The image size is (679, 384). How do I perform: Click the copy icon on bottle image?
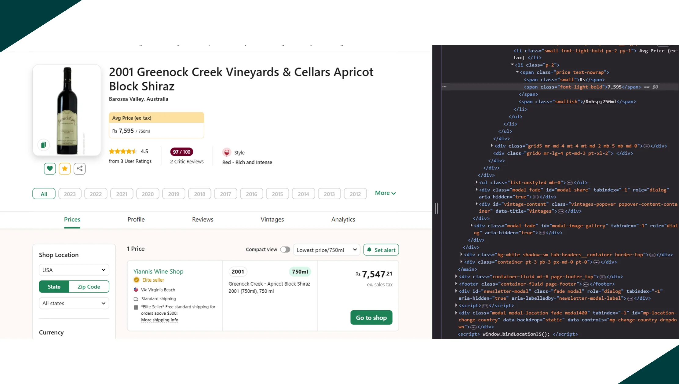tap(43, 145)
